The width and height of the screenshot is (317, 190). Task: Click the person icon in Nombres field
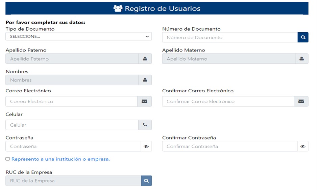coord(145,80)
